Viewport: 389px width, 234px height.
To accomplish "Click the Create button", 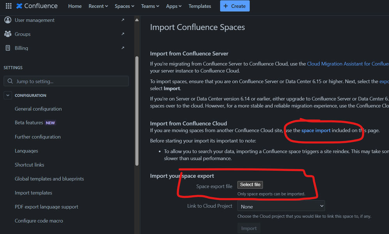I will pos(235,6).
